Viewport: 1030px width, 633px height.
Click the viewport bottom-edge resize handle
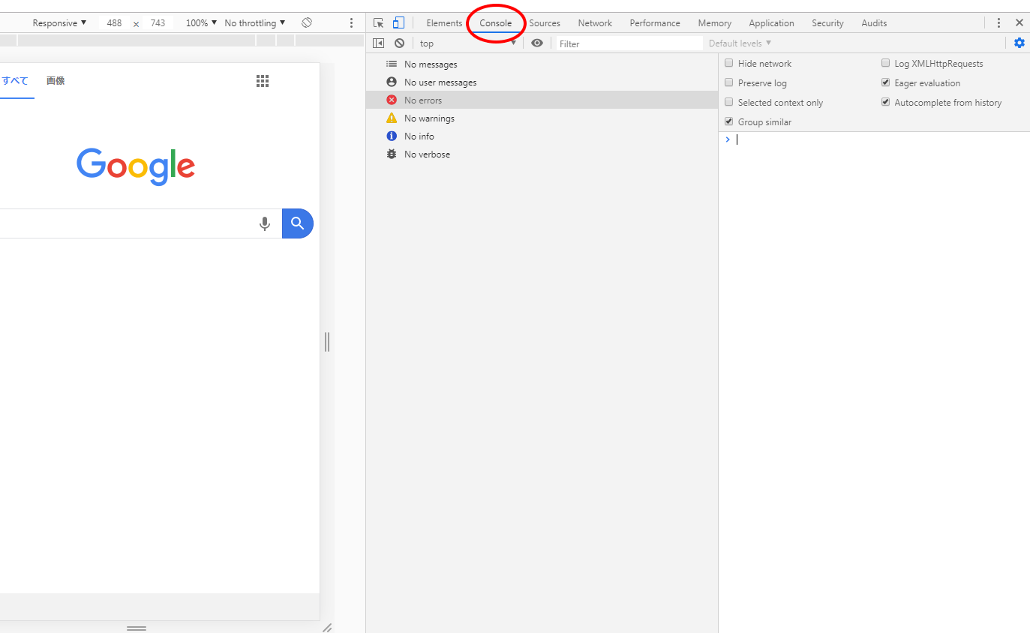click(137, 628)
